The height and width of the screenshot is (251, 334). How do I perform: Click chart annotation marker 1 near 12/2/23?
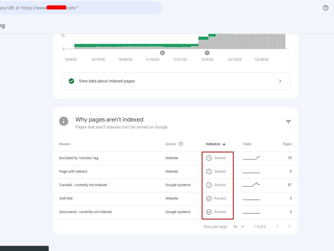[207, 53]
